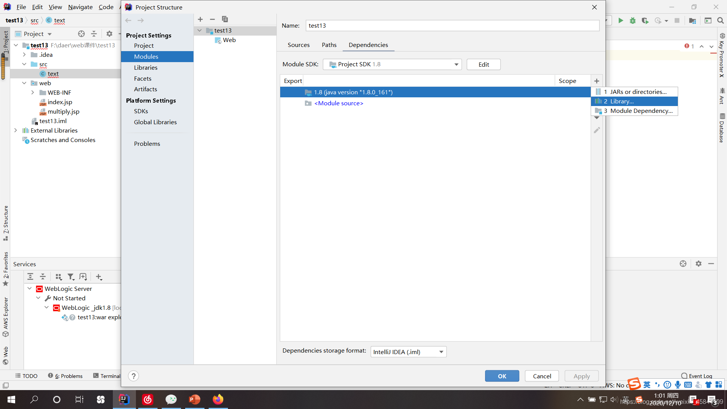Screen dimensions: 727x409
Task: Collapse all in Project panel
Action: 94,34
